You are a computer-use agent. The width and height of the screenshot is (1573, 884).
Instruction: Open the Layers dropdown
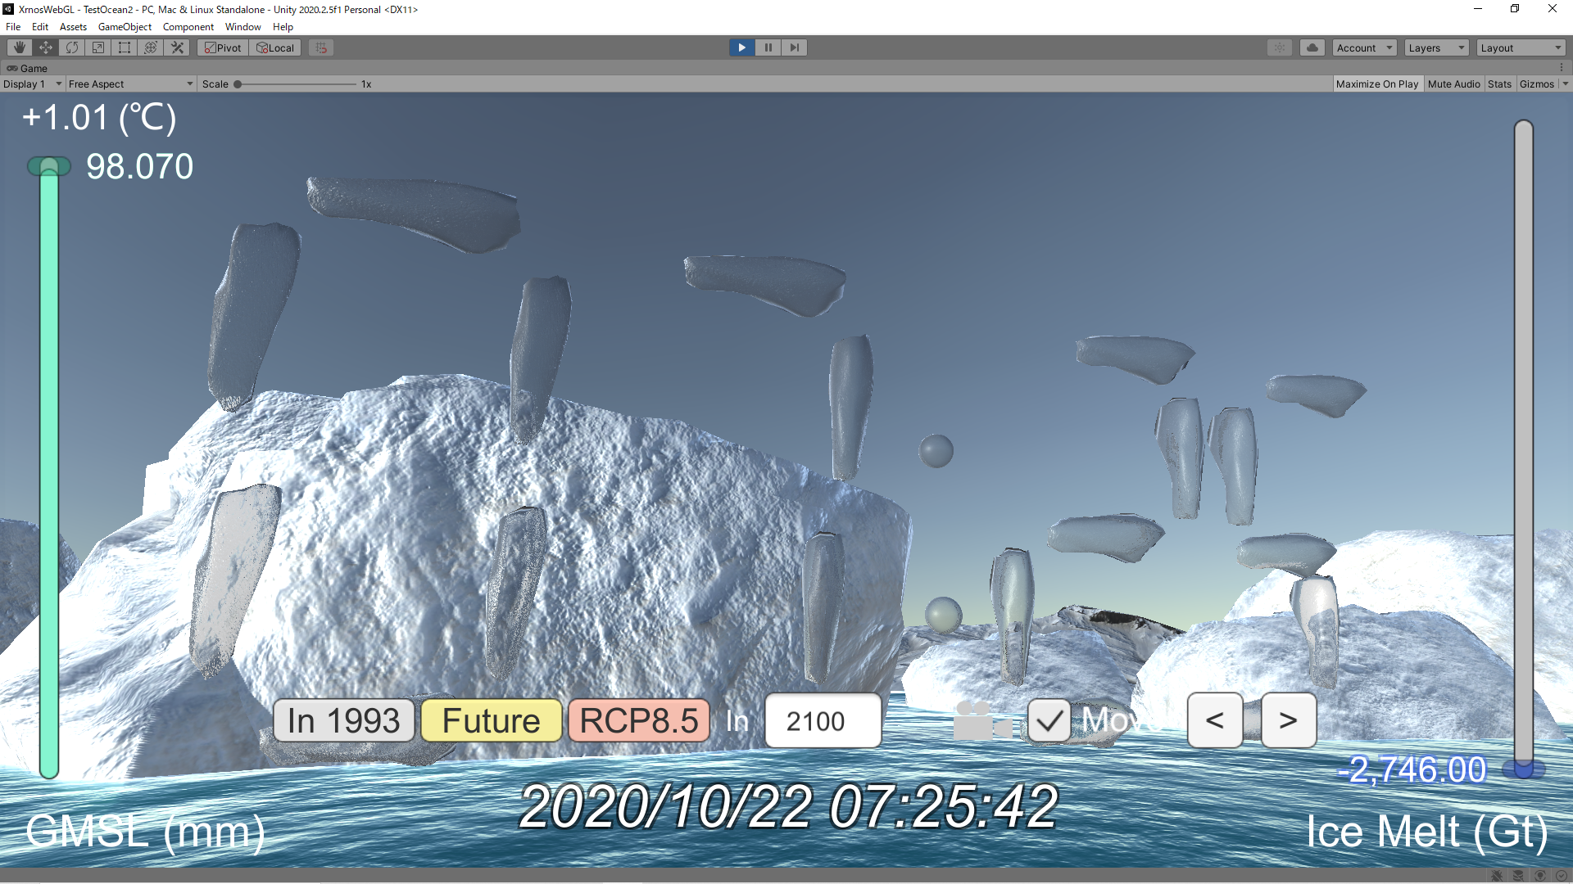(1436, 47)
